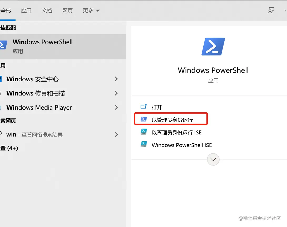Select Windows 安全中心 result

[x=63, y=79]
